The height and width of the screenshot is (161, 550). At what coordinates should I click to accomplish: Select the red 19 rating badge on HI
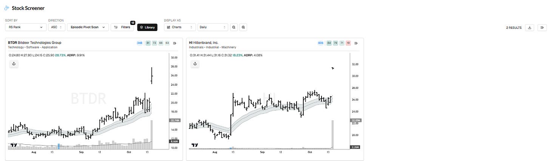click(348, 43)
